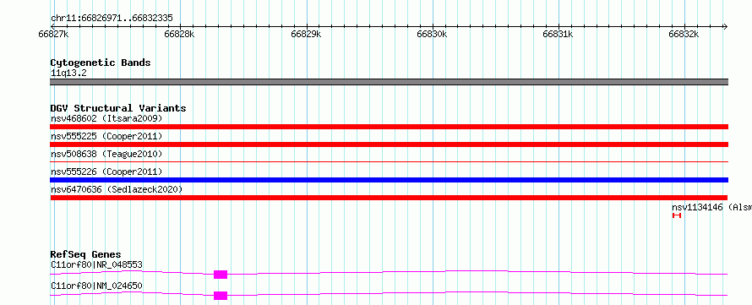752x305 pixels.
Task: Click the red bar for nsv6470636
Action: click(389, 198)
